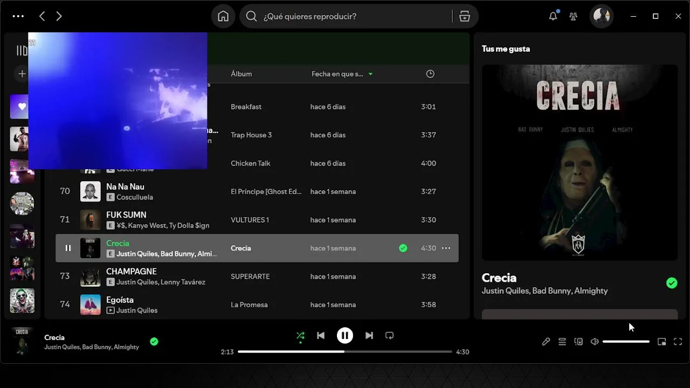Create playlist with the plus button

[22, 74]
